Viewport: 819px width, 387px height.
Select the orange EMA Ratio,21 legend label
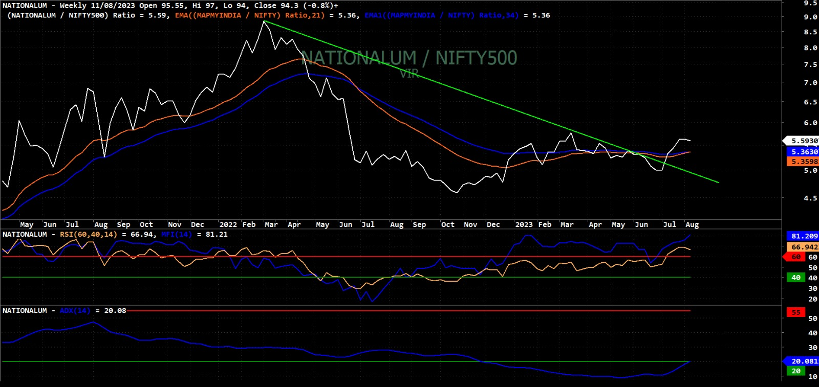coord(250,15)
